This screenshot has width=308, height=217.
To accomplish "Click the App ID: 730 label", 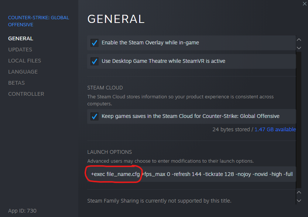I will coord(22,211).
